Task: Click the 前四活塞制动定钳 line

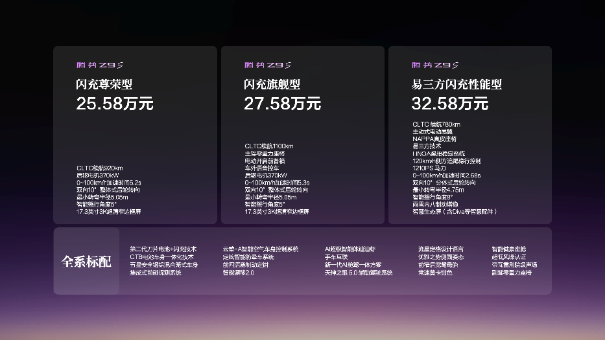Action: click(x=245, y=265)
